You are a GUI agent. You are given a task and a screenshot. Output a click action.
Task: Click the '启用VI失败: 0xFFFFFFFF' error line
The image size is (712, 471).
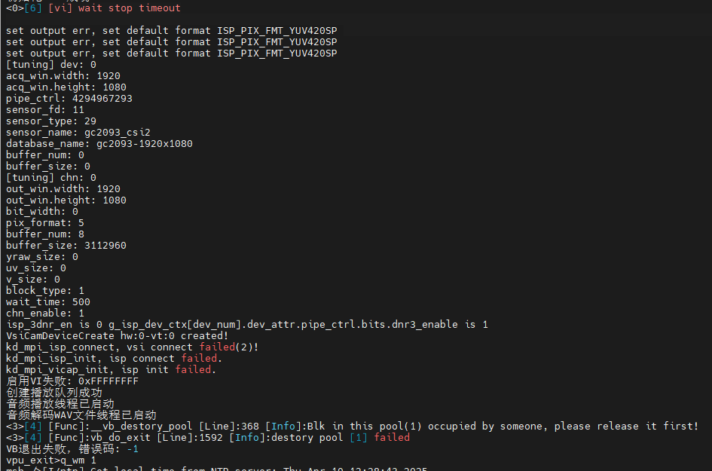(72, 381)
